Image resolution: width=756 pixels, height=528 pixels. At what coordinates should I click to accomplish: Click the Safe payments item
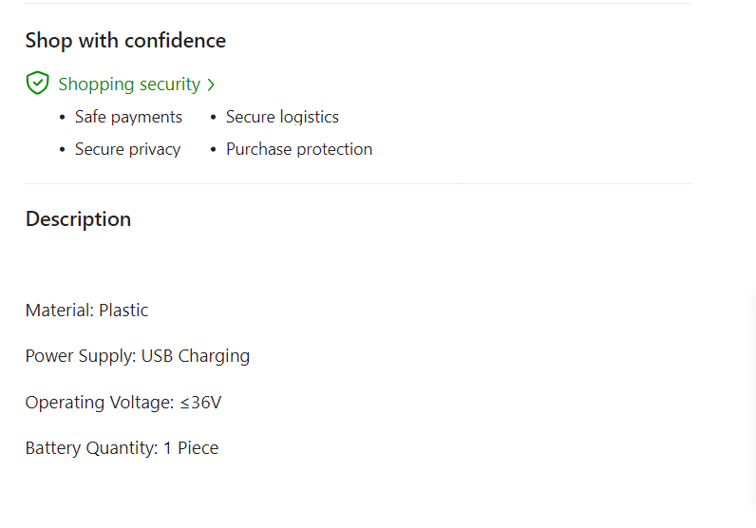128,117
